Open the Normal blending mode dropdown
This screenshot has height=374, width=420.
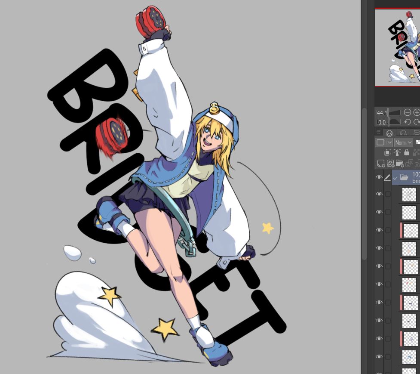click(403, 142)
